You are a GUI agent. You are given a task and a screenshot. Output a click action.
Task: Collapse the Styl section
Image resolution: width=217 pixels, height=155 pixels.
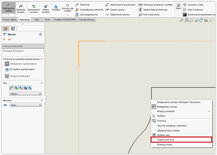(x=42, y=83)
